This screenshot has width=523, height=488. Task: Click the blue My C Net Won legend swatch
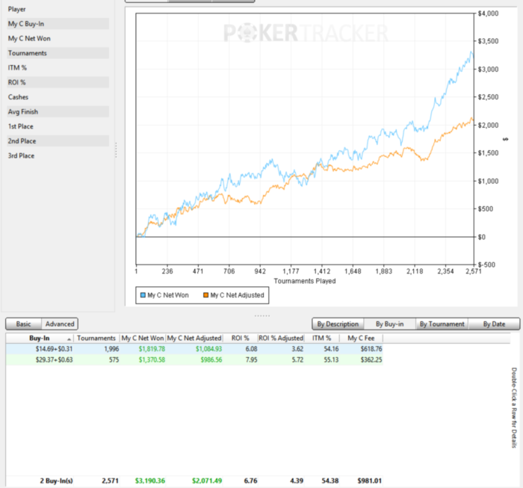(143, 295)
